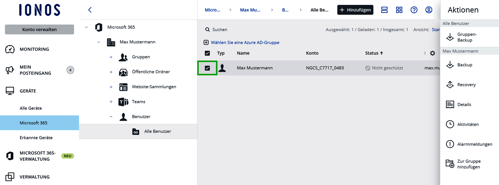Click Wählen Sie eine Azure AD-Gruppe link
The height and width of the screenshot is (185, 499).
(245, 42)
